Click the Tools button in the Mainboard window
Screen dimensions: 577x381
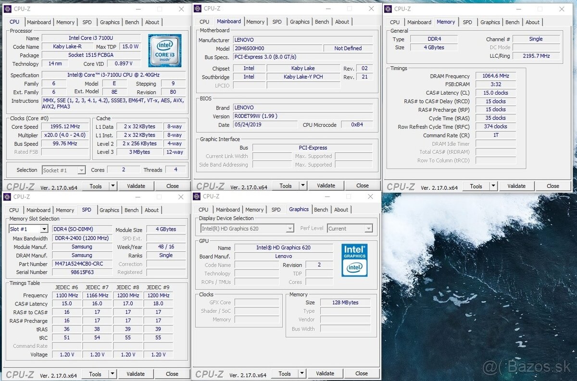[285, 185]
